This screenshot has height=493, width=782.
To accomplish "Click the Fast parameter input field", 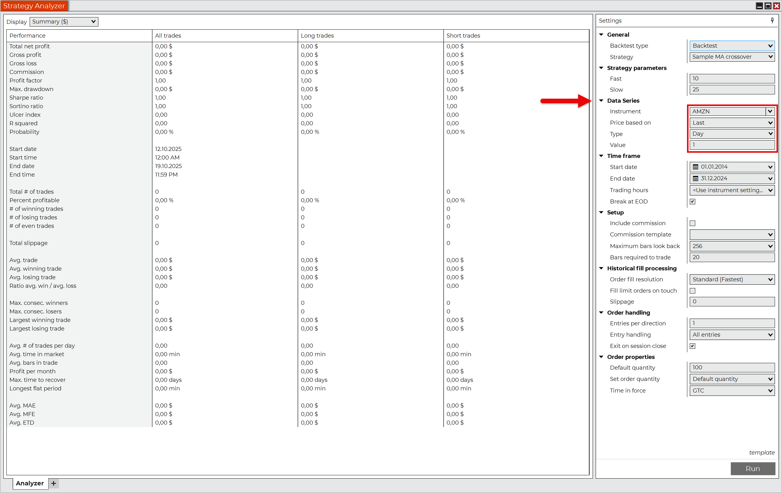I will (732, 79).
